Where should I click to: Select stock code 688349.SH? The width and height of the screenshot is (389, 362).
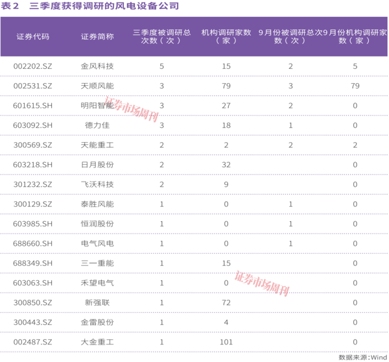point(33,263)
